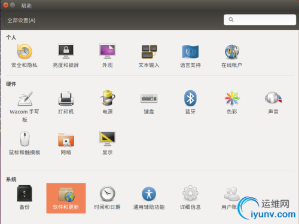
Task: Open 通用辅助功能 accessibility settings
Action: tap(149, 198)
